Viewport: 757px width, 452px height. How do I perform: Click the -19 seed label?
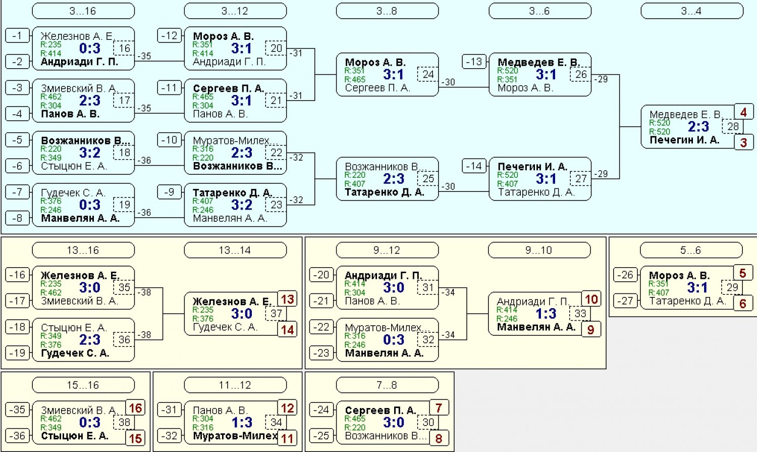click(x=18, y=353)
